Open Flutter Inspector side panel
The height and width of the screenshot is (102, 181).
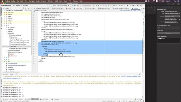click(144, 21)
